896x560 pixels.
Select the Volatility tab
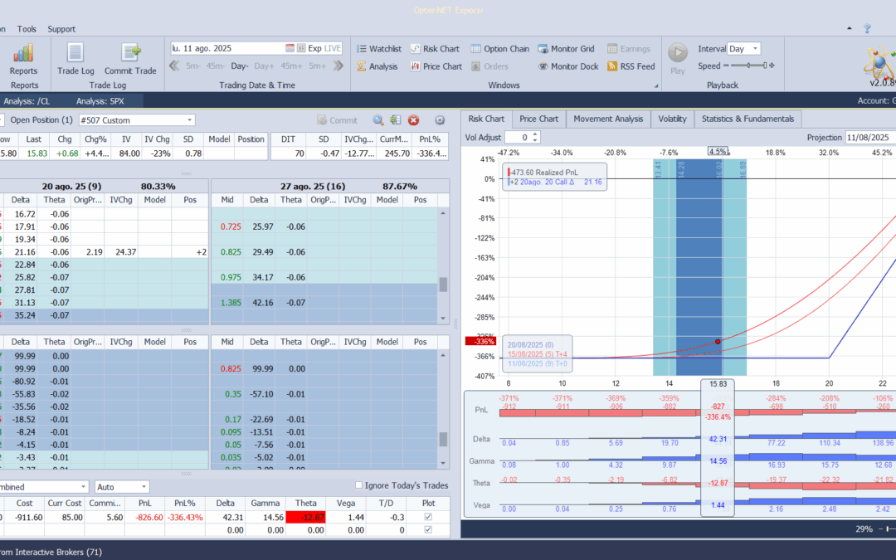pyautogui.click(x=672, y=119)
